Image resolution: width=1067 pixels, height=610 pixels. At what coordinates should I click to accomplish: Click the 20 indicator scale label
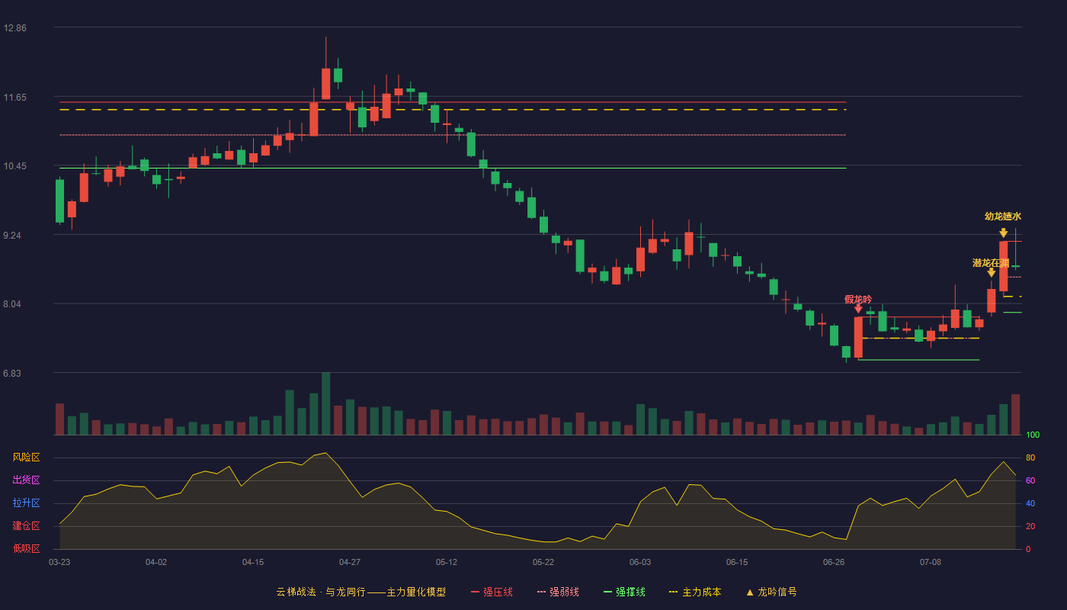click(x=1030, y=526)
